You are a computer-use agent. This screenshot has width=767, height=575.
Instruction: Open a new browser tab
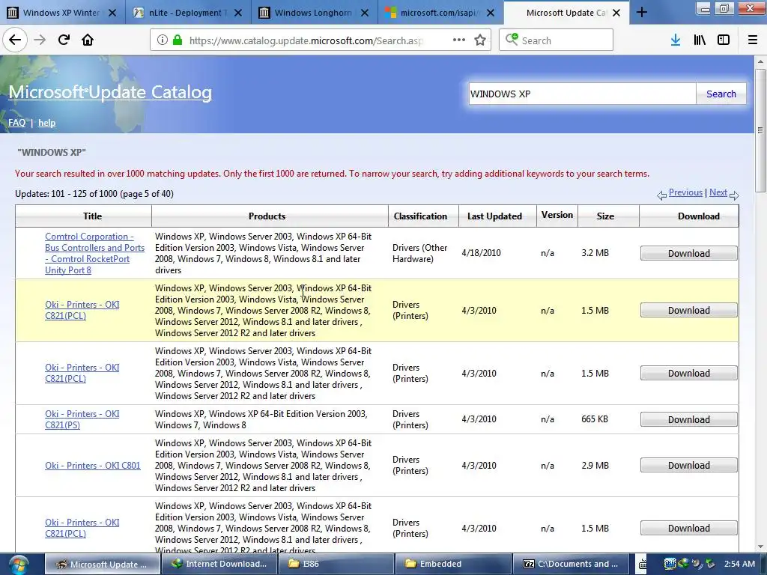point(642,13)
